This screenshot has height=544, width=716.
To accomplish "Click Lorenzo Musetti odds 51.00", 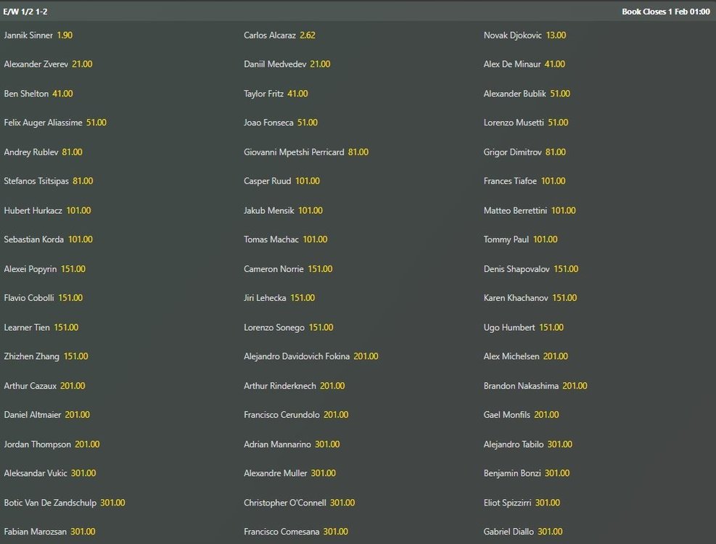I will point(558,123).
